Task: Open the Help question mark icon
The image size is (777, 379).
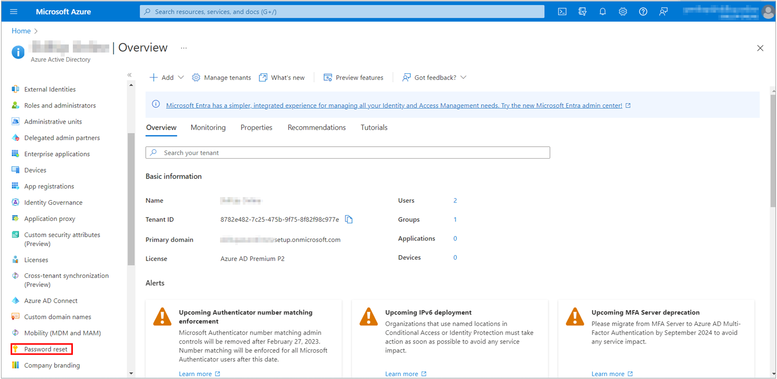Action: (643, 12)
